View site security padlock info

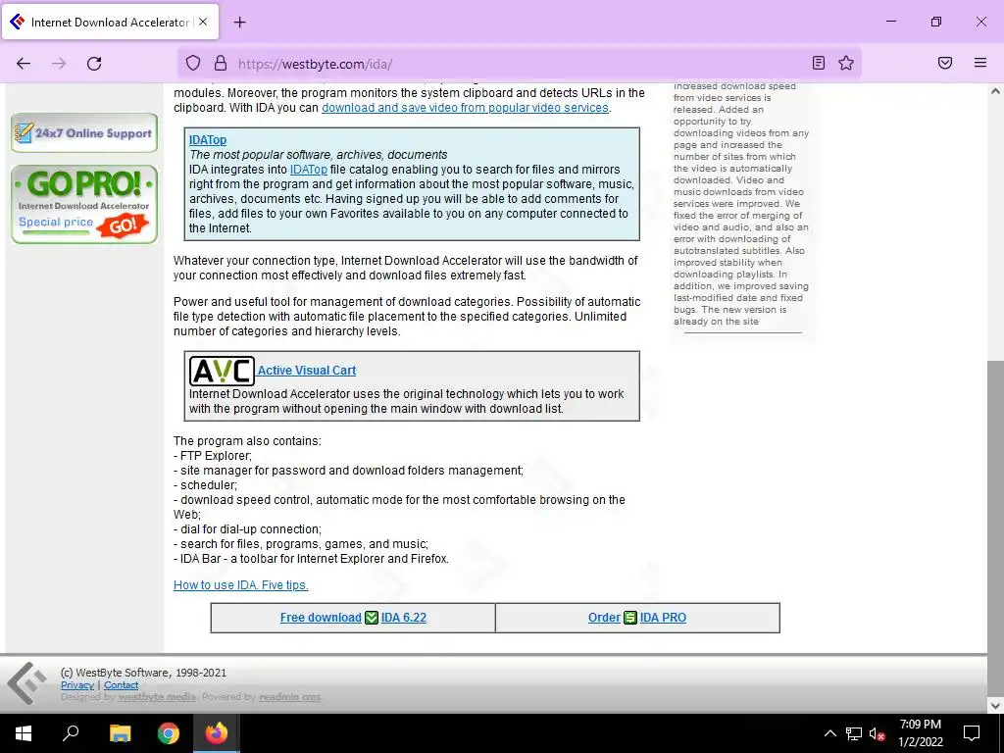coord(221,63)
